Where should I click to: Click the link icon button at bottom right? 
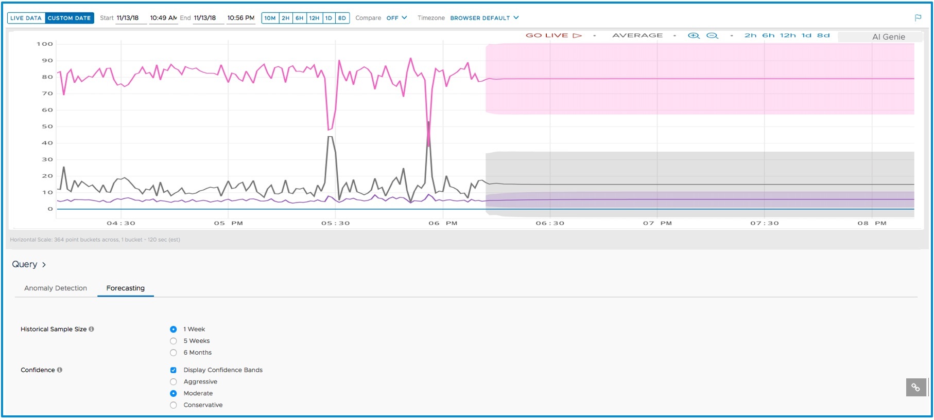pyautogui.click(x=915, y=387)
